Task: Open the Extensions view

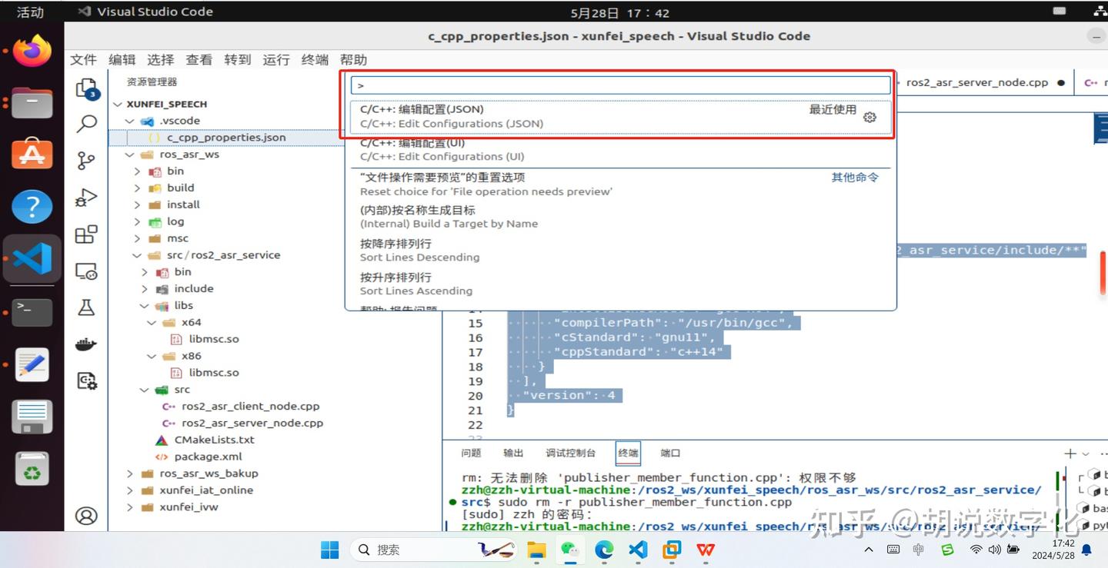Action: point(87,234)
